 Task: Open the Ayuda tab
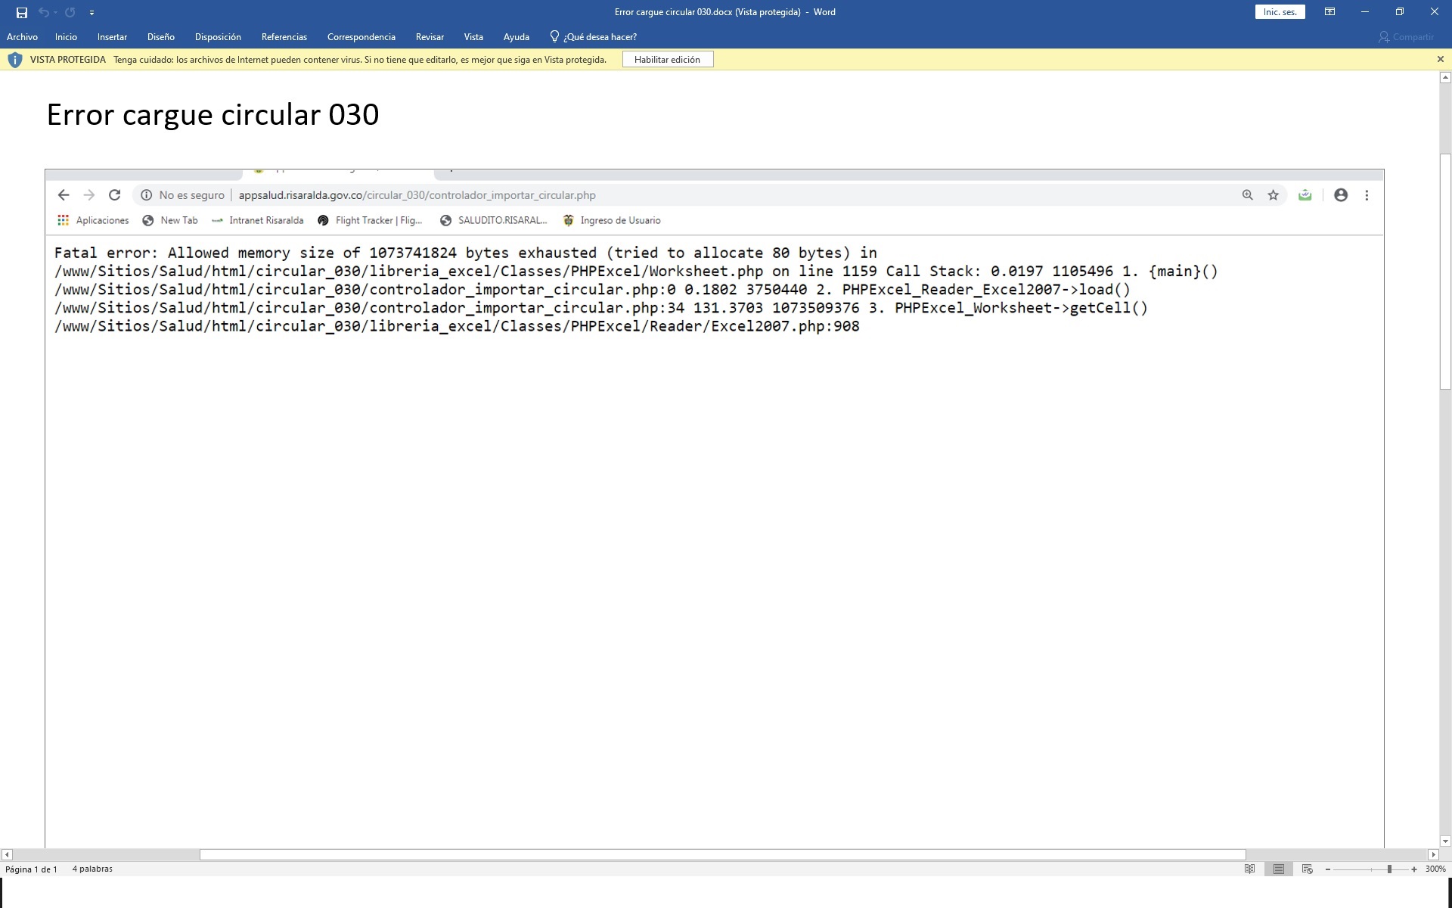[x=517, y=36]
